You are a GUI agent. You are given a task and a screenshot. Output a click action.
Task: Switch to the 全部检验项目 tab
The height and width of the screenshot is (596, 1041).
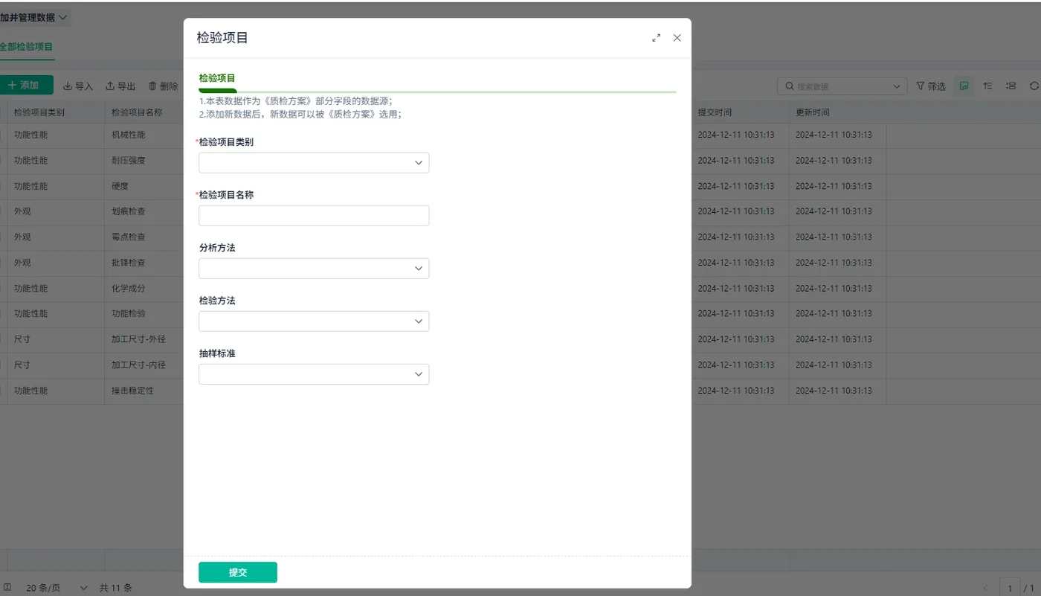[x=27, y=46]
